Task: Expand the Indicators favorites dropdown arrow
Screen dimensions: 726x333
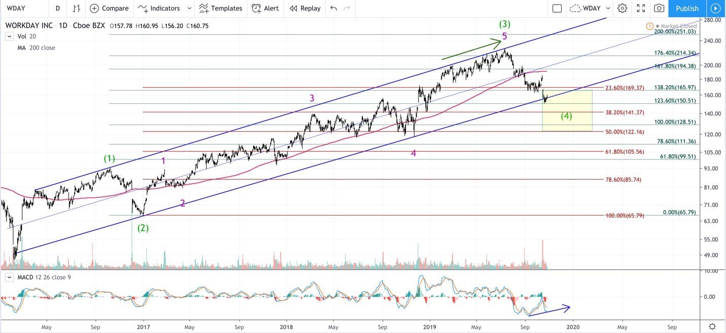Action: click(x=189, y=8)
